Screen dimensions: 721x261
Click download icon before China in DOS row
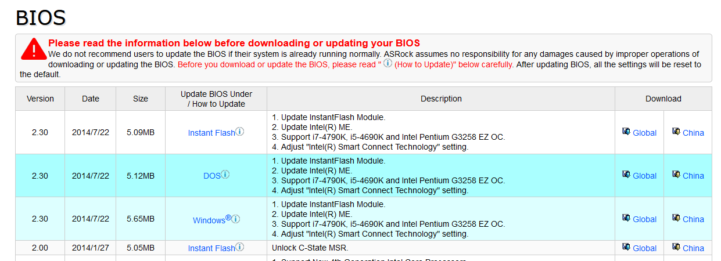coord(676,175)
